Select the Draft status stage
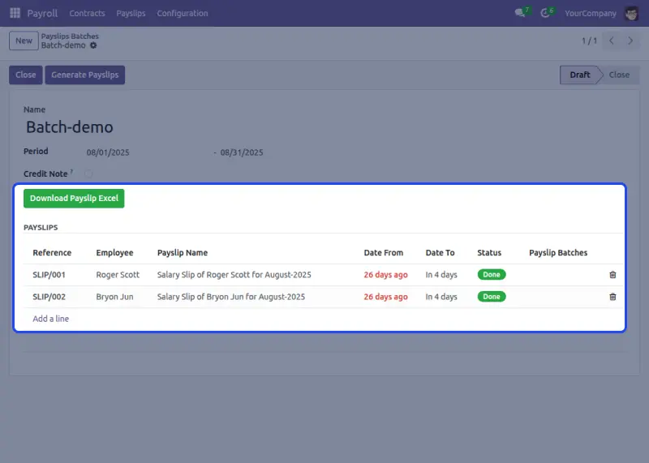Image resolution: width=649 pixels, height=463 pixels. pyautogui.click(x=579, y=75)
